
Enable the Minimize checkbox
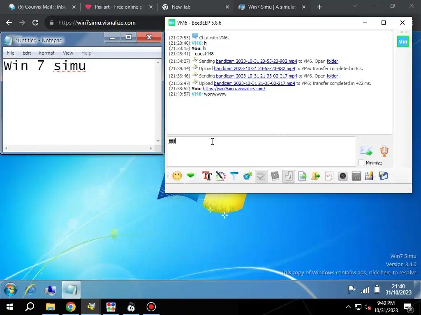361,162
